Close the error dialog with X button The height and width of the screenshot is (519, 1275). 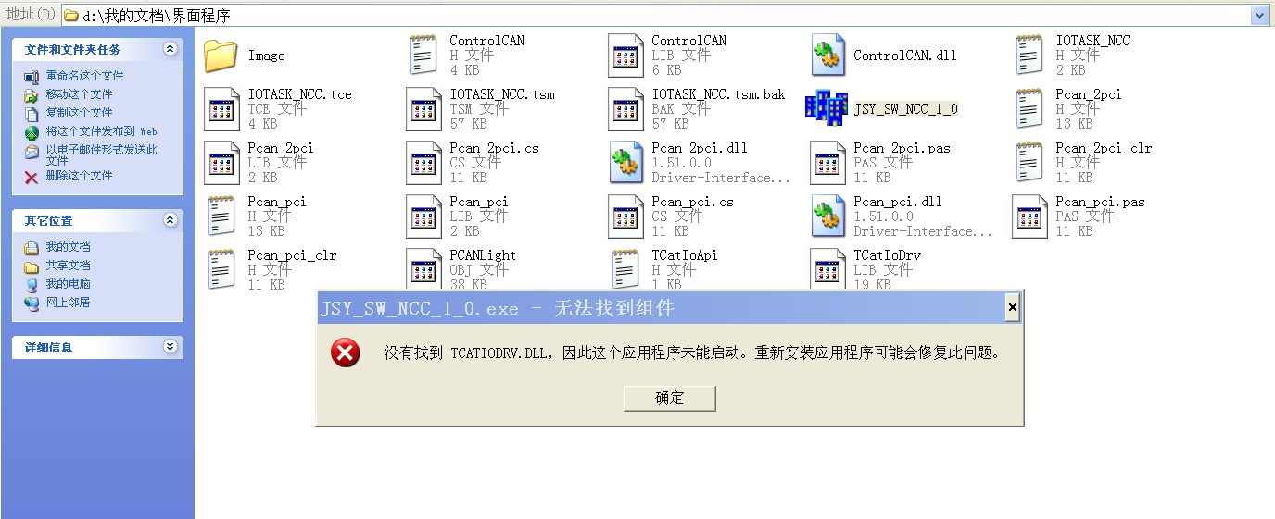[1012, 308]
